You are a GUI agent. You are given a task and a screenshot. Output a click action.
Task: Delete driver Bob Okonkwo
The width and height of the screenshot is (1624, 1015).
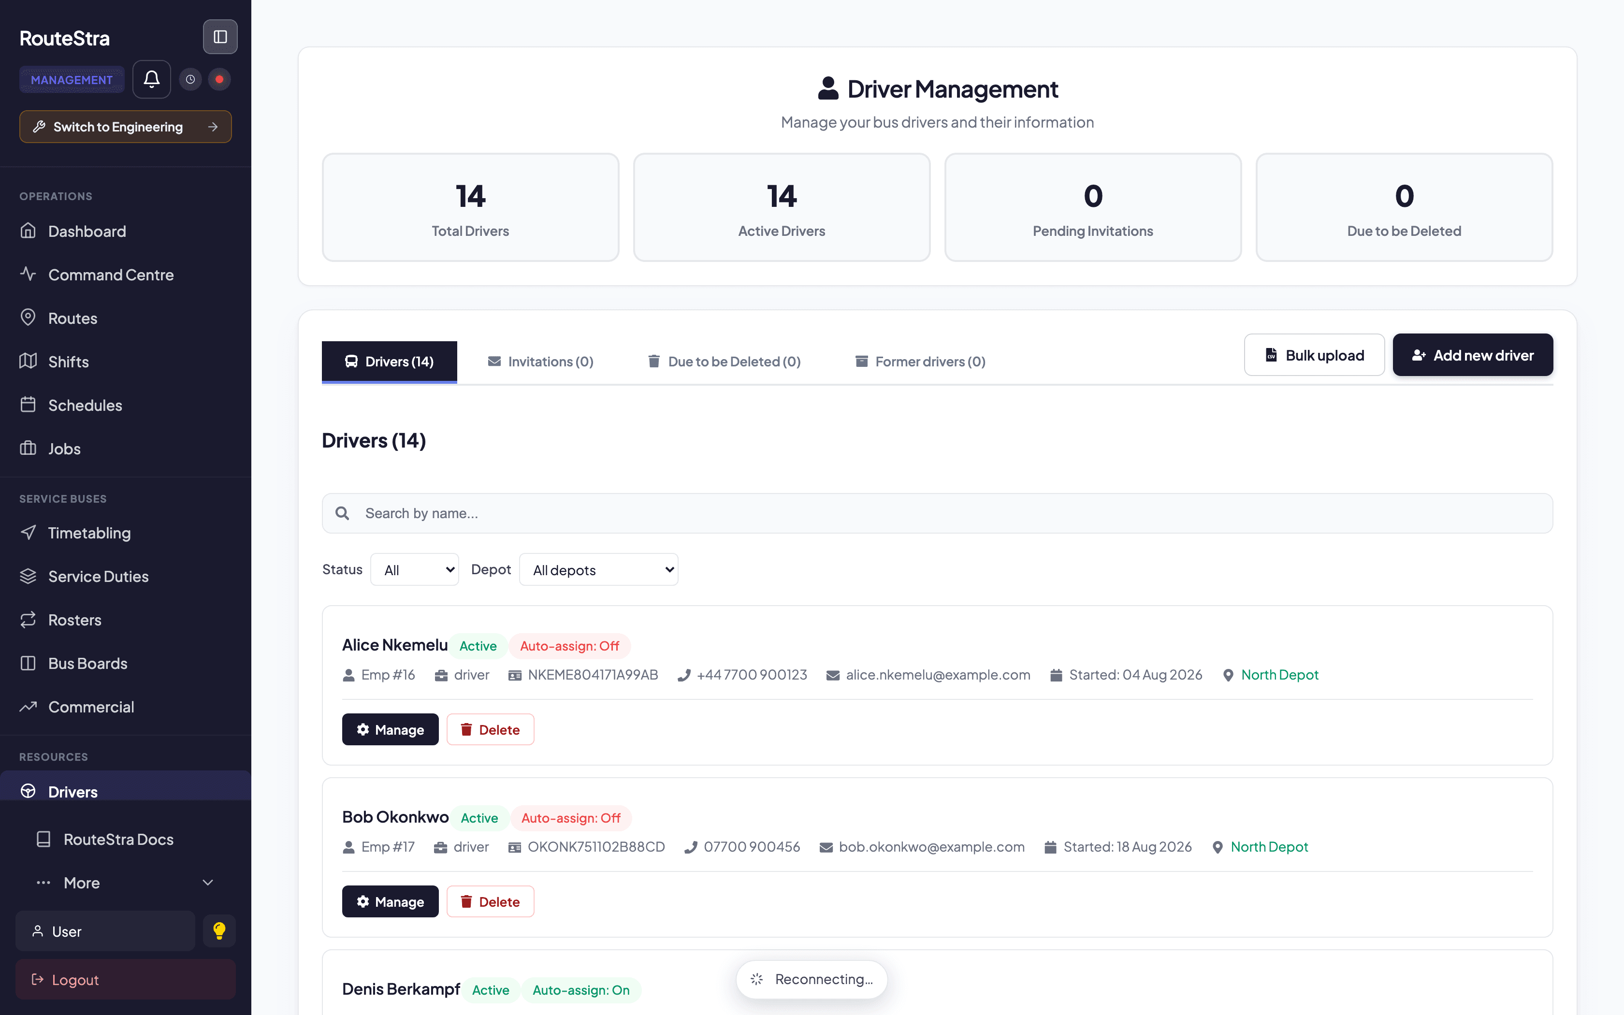pyautogui.click(x=491, y=901)
